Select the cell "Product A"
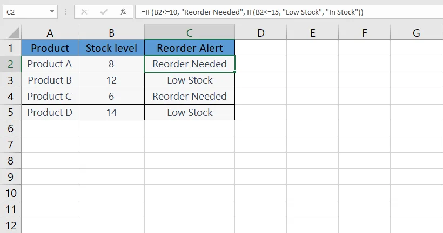Viewport: 443px width, 233px height. click(x=50, y=64)
